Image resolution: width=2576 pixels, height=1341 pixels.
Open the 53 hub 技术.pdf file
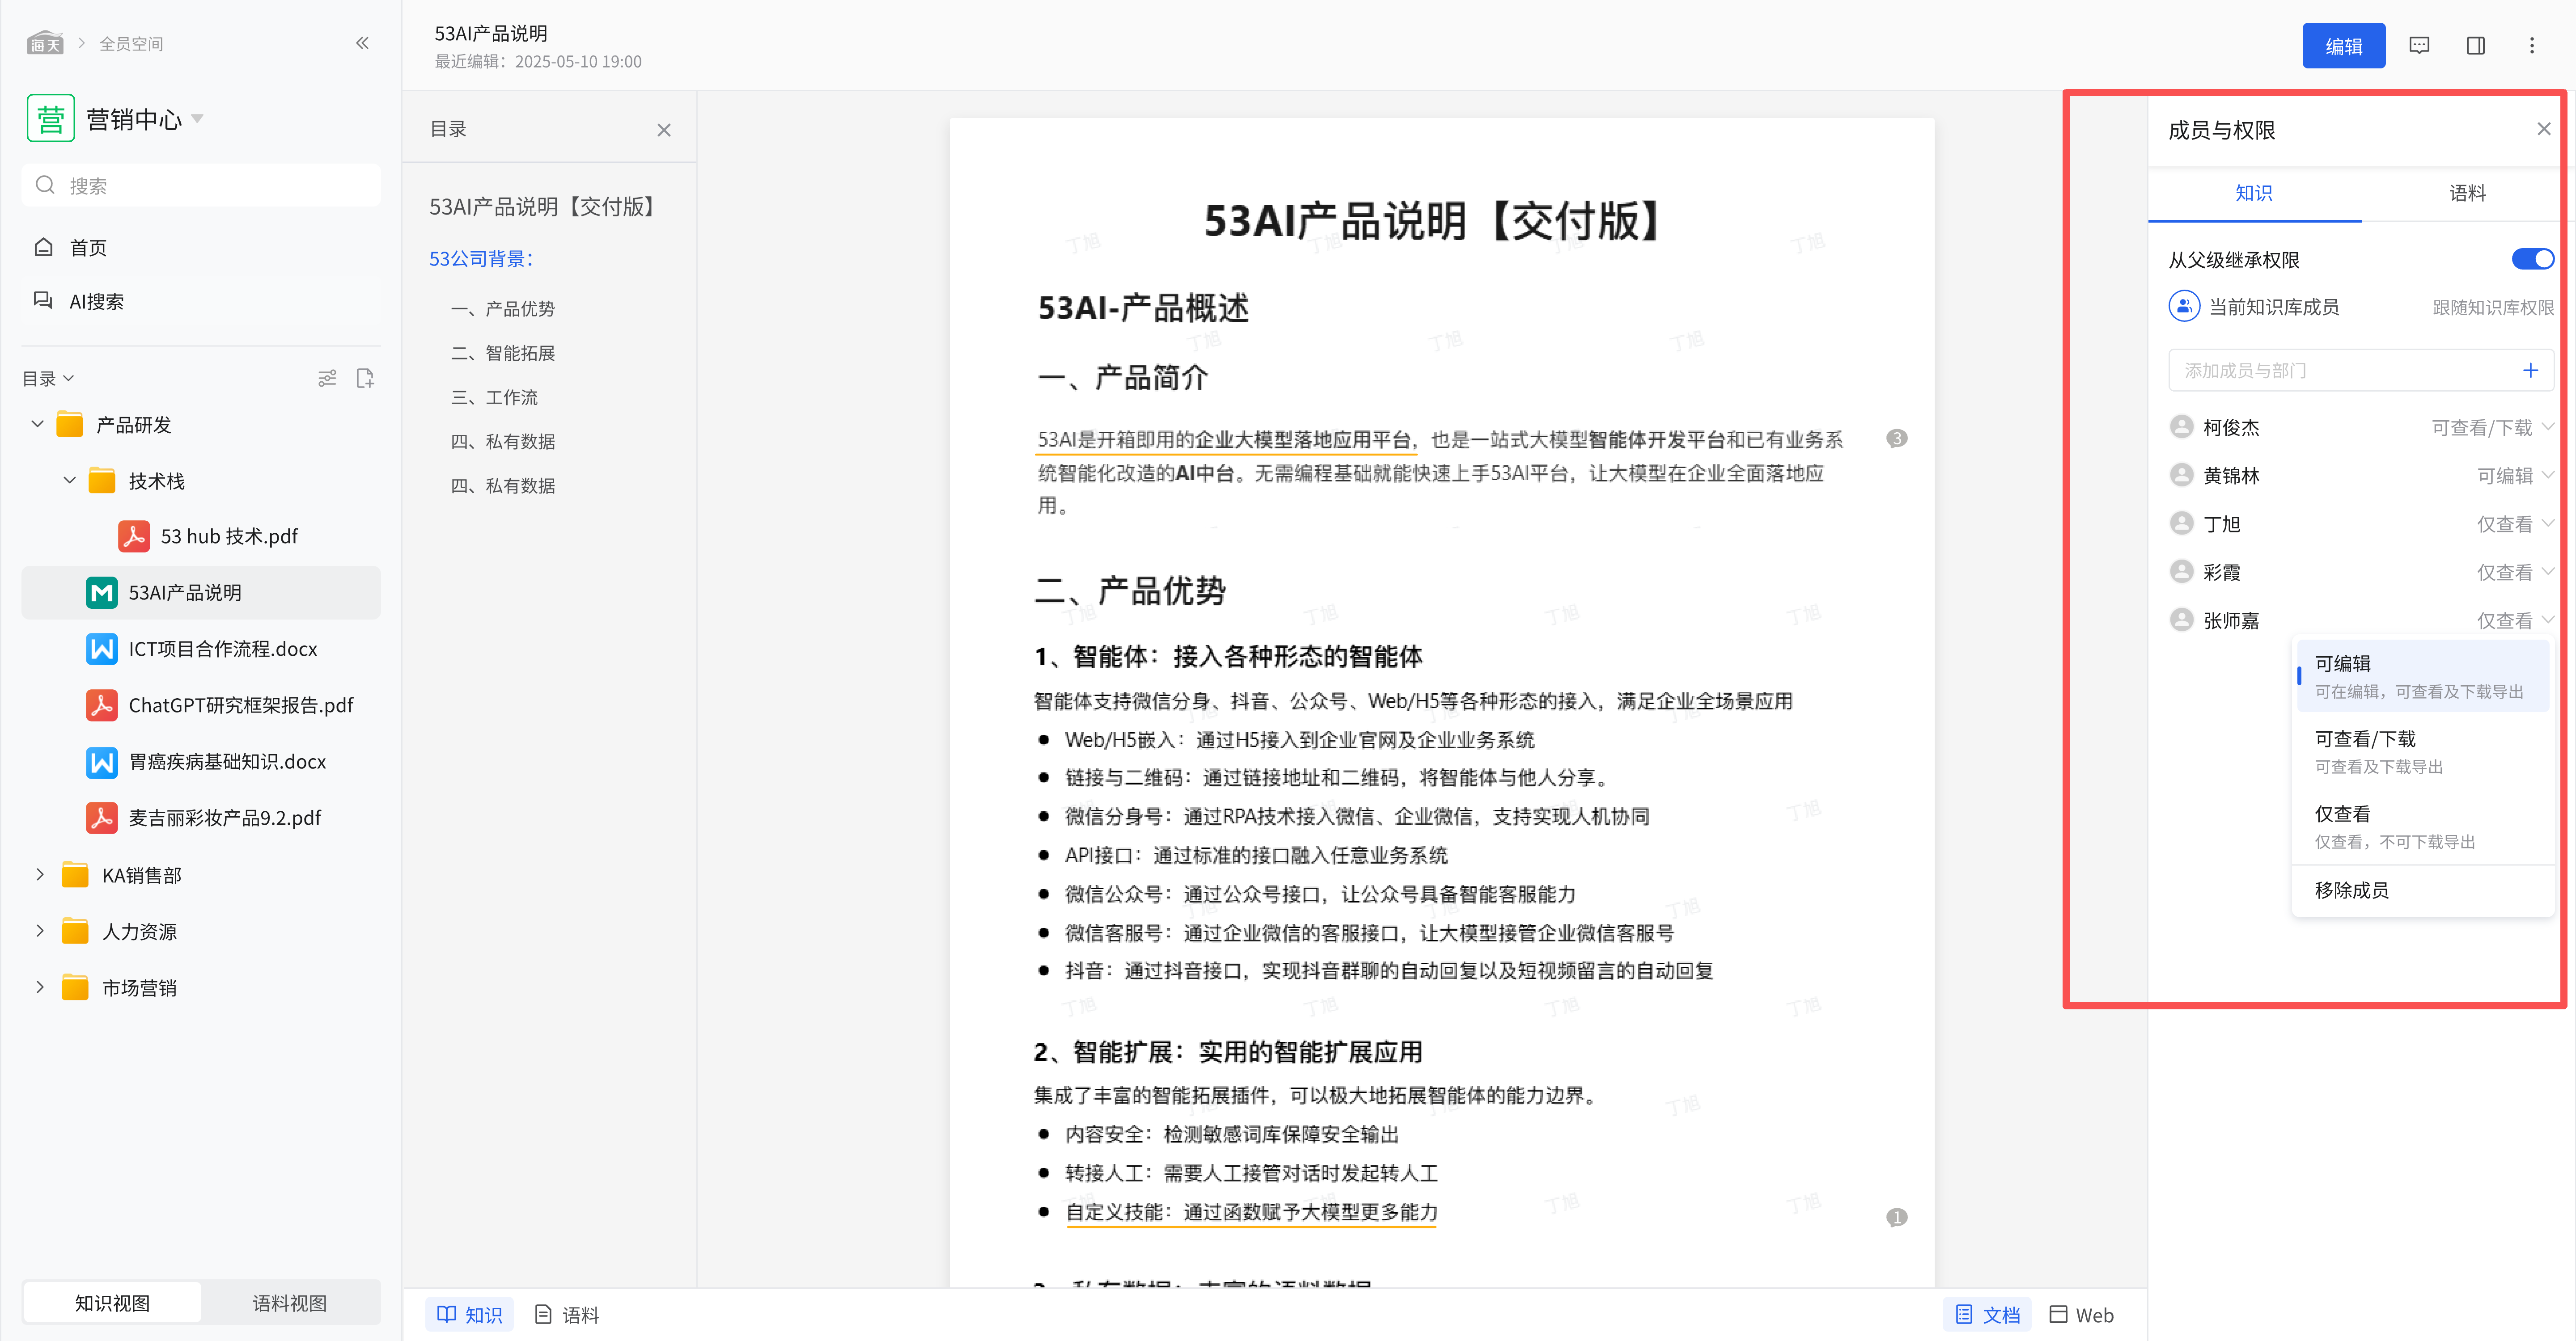tap(229, 536)
